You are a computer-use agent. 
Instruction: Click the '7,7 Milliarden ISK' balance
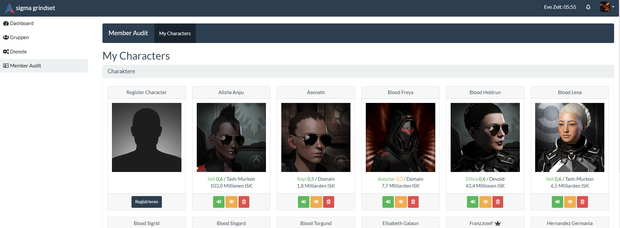400,186
